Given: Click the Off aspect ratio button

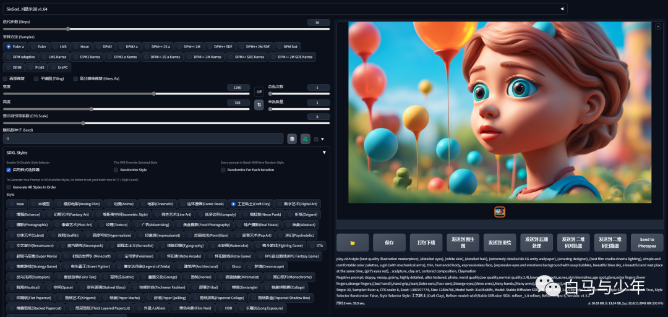Looking at the screenshot, I should coord(259,91).
